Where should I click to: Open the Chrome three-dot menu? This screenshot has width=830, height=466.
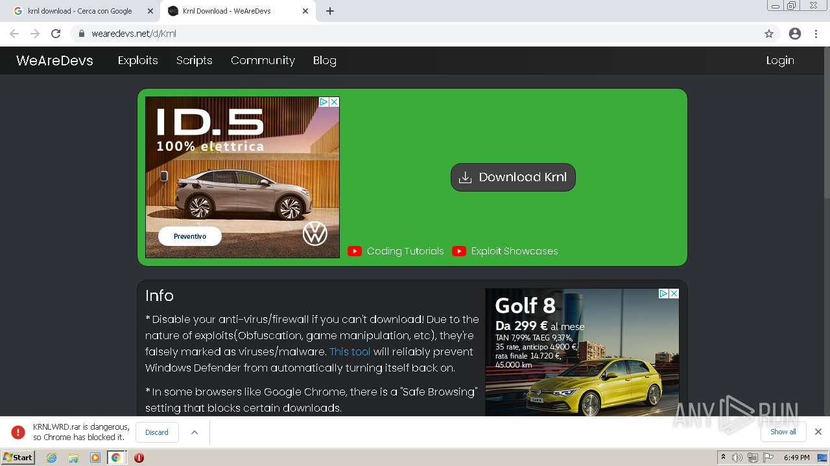tap(816, 34)
